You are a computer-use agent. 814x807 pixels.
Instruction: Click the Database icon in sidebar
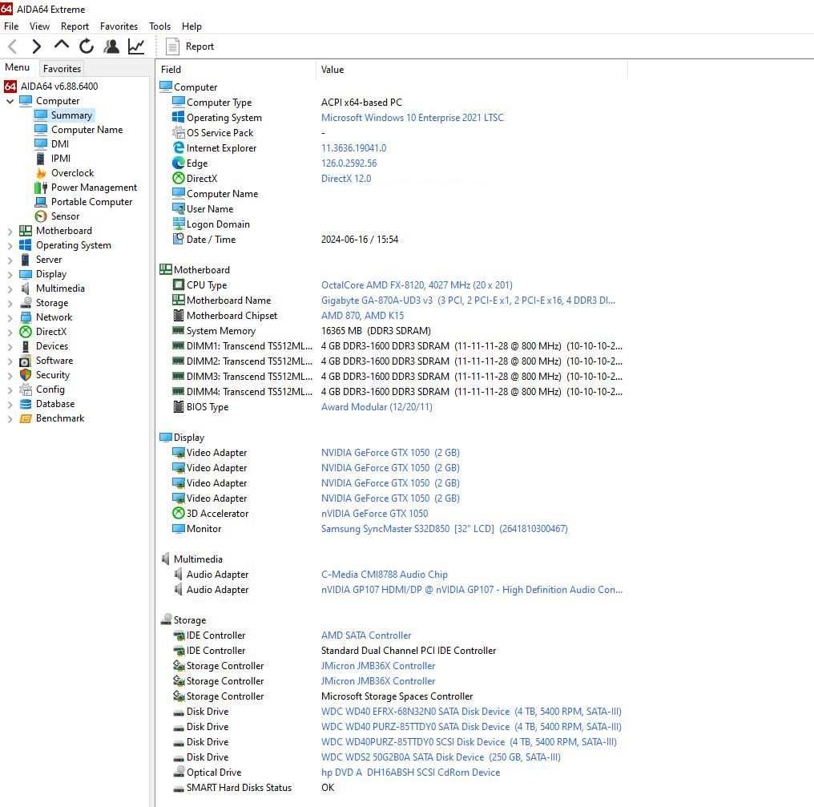[26, 404]
